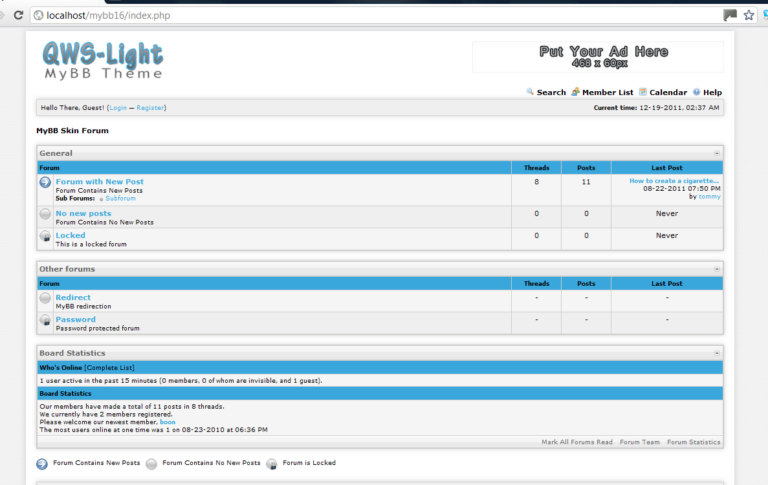Open Calendar from top menu
768x485 pixels.
(668, 92)
